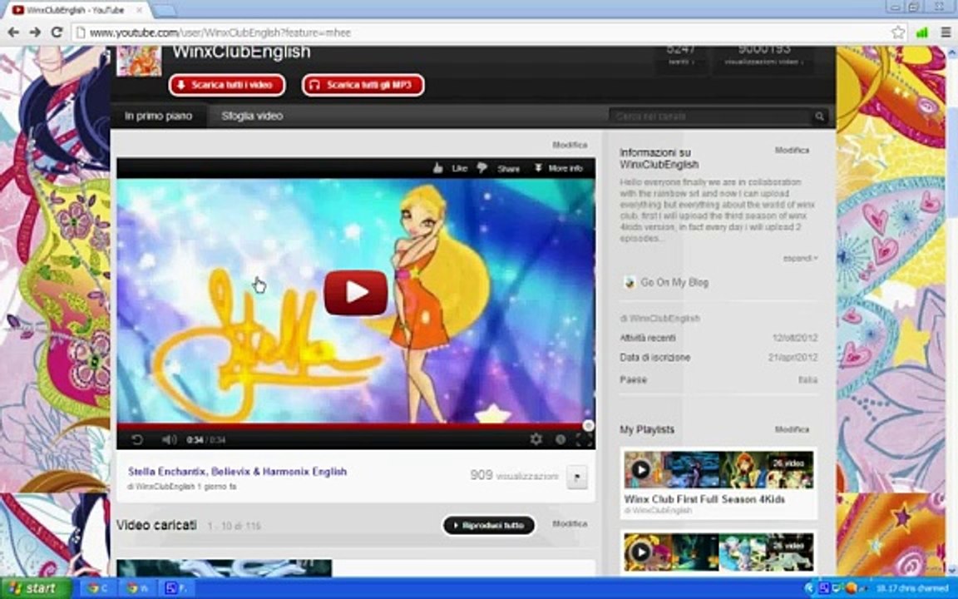Screen dimensions: 958x599
Task: Click the small arrow button beside 909 visualizzazioni
Action: pyautogui.click(x=577, y=477)
